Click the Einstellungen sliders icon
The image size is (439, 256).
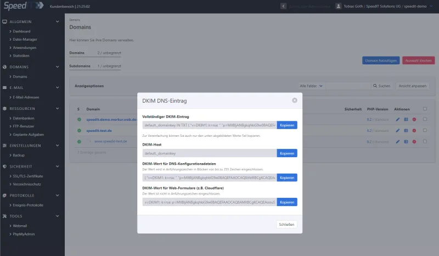coord(4,146)
